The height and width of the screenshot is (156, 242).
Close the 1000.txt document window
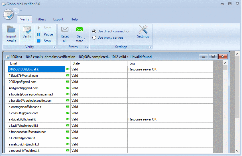point(223,57)
